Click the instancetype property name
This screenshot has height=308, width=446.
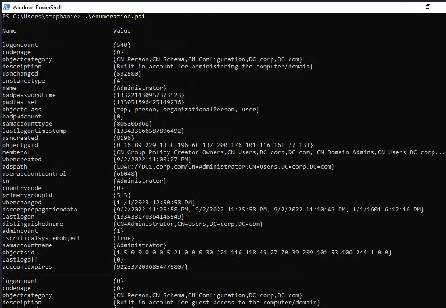pyautogui.click(x=24, y=81)
